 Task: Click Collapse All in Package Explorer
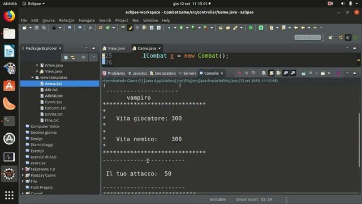(x=66, y=57)
